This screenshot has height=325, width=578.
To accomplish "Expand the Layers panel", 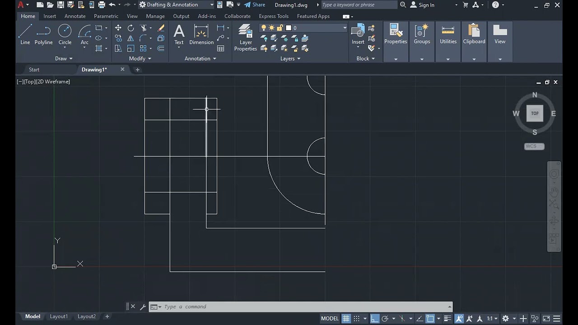I will point(290,59).
